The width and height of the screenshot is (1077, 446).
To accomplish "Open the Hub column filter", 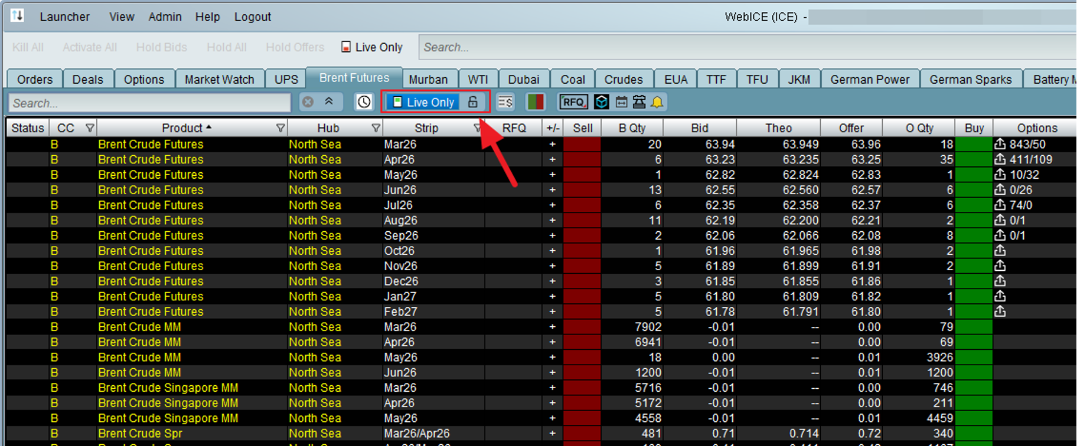I will tap(376, 128).
